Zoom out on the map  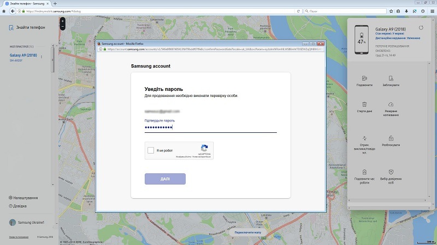coord(63,27)
